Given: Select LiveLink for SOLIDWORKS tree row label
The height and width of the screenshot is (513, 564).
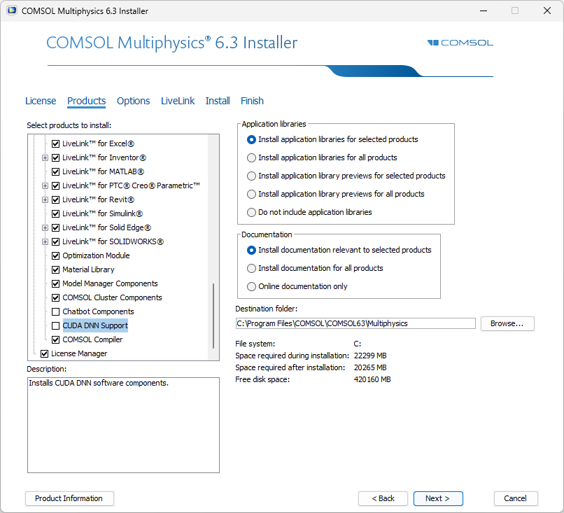Looking at the screenshot, I should coord(113,241).
